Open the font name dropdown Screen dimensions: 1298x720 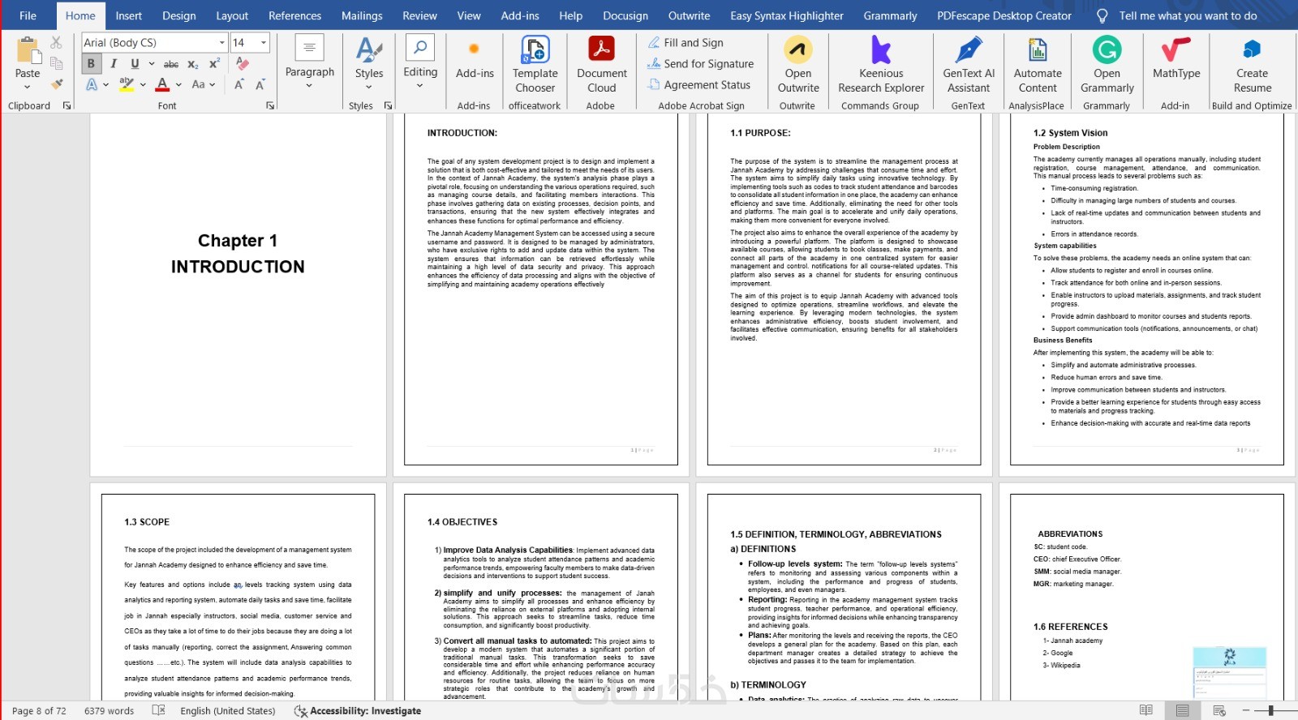[x=221, y=42]
